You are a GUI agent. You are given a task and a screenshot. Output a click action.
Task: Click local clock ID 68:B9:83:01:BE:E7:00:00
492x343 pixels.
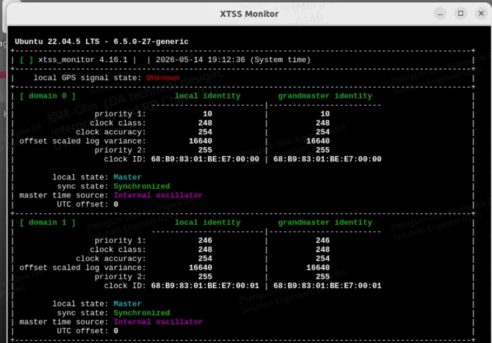pos(205,159)
